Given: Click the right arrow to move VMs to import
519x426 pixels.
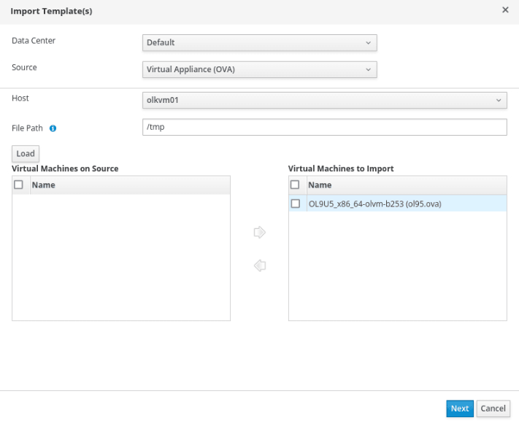Looking at the screenshot, I should tap(259, 233).
